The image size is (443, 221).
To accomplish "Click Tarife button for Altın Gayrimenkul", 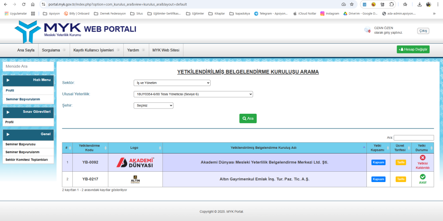I will [401, 179].
